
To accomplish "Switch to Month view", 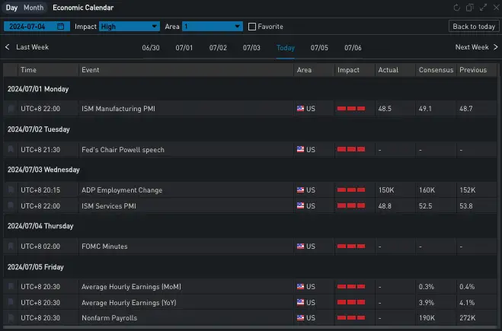I will tap(34, 8).
